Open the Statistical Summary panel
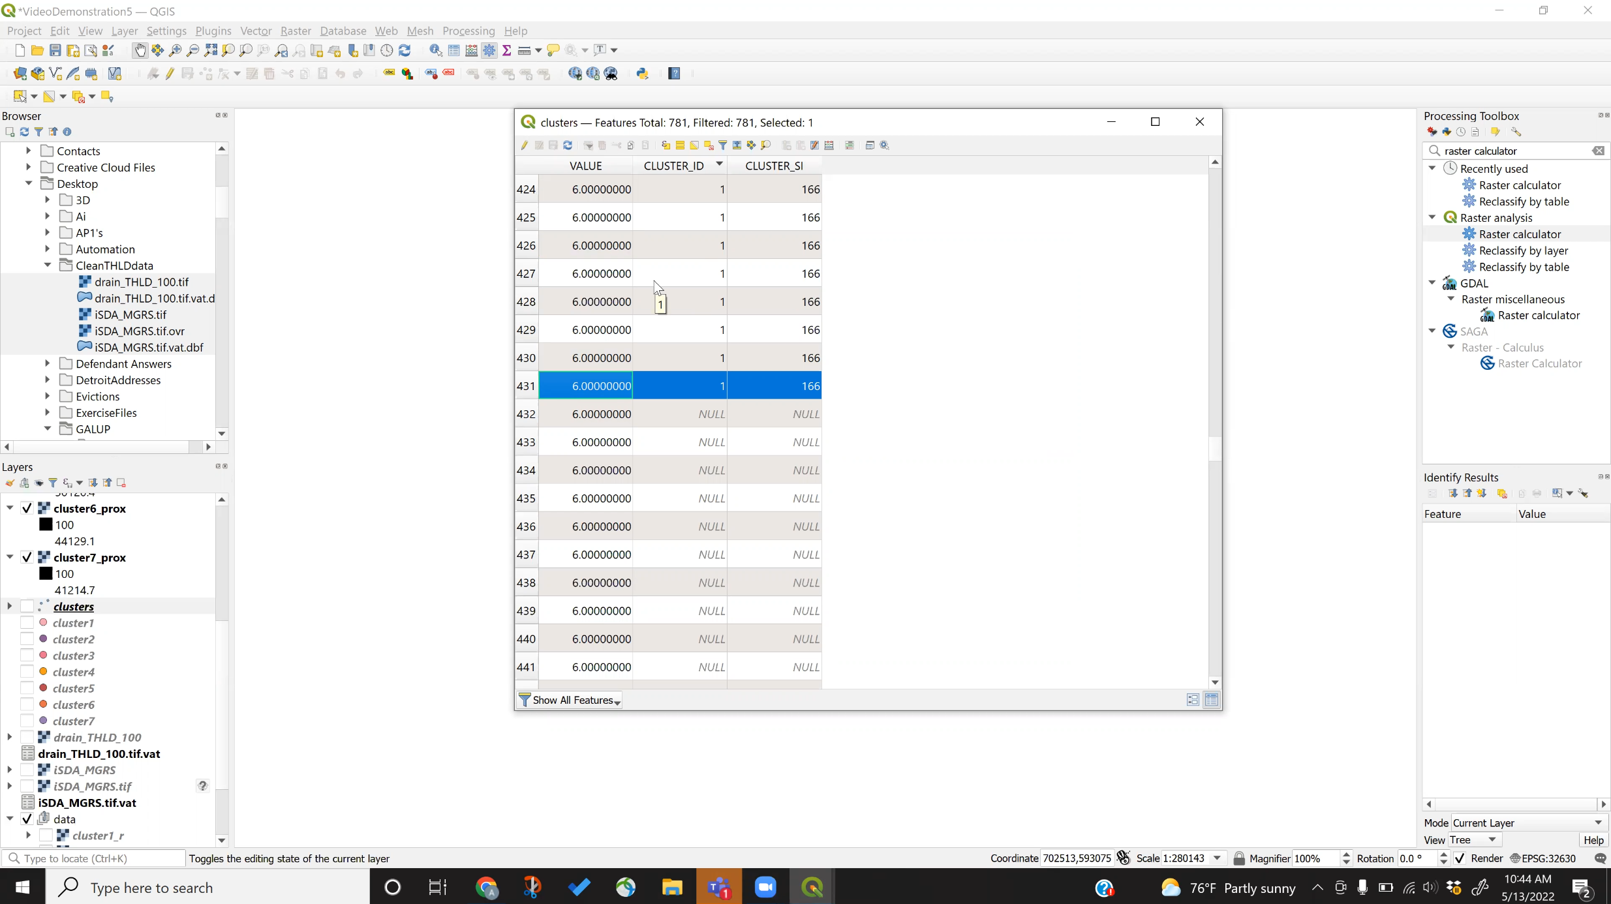The width and height of the screenshot is (1611, 904). point(508,50)
